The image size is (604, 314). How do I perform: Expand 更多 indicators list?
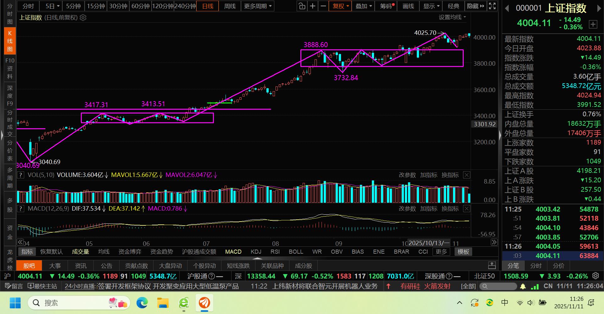click(441, 252)
